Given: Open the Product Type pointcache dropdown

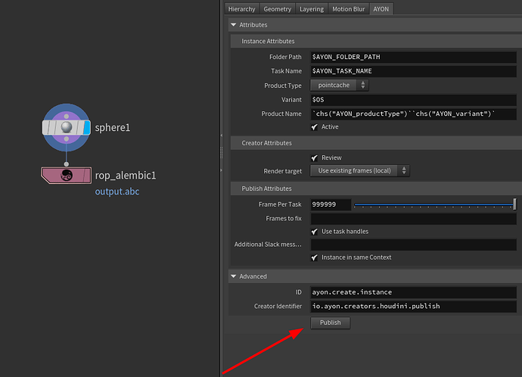Looking at the screenshot, I should point(339,86).
